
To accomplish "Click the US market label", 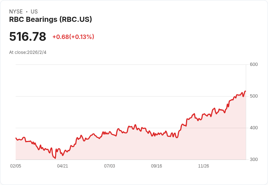I will 34,12.
